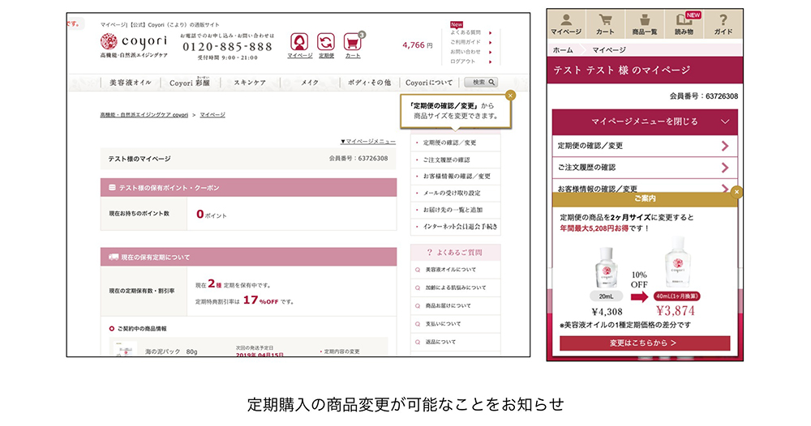Click the coyori logo emblem
The width and height of the screenshot is (811, 426).
[x=108, y=41]
